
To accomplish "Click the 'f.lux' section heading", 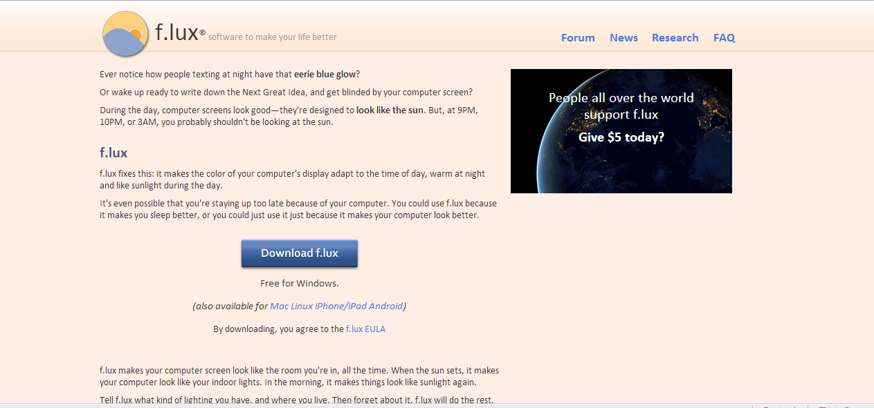I will click(x=113, y=153).
